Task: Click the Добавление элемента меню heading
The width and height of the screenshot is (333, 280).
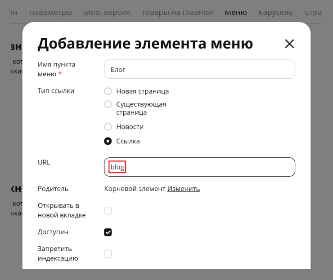Action: pos(145,44)
